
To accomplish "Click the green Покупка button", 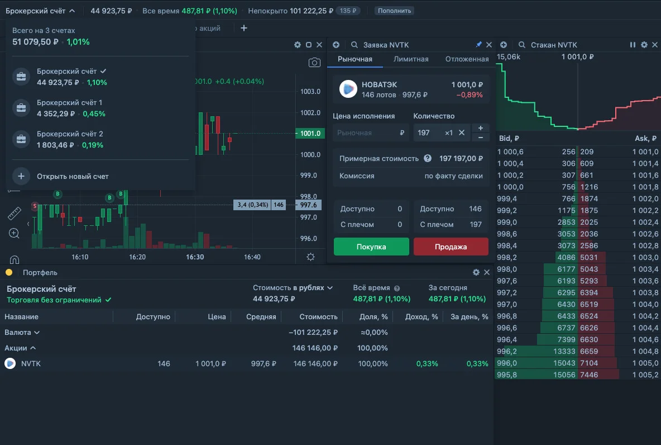I will point(371,247).
